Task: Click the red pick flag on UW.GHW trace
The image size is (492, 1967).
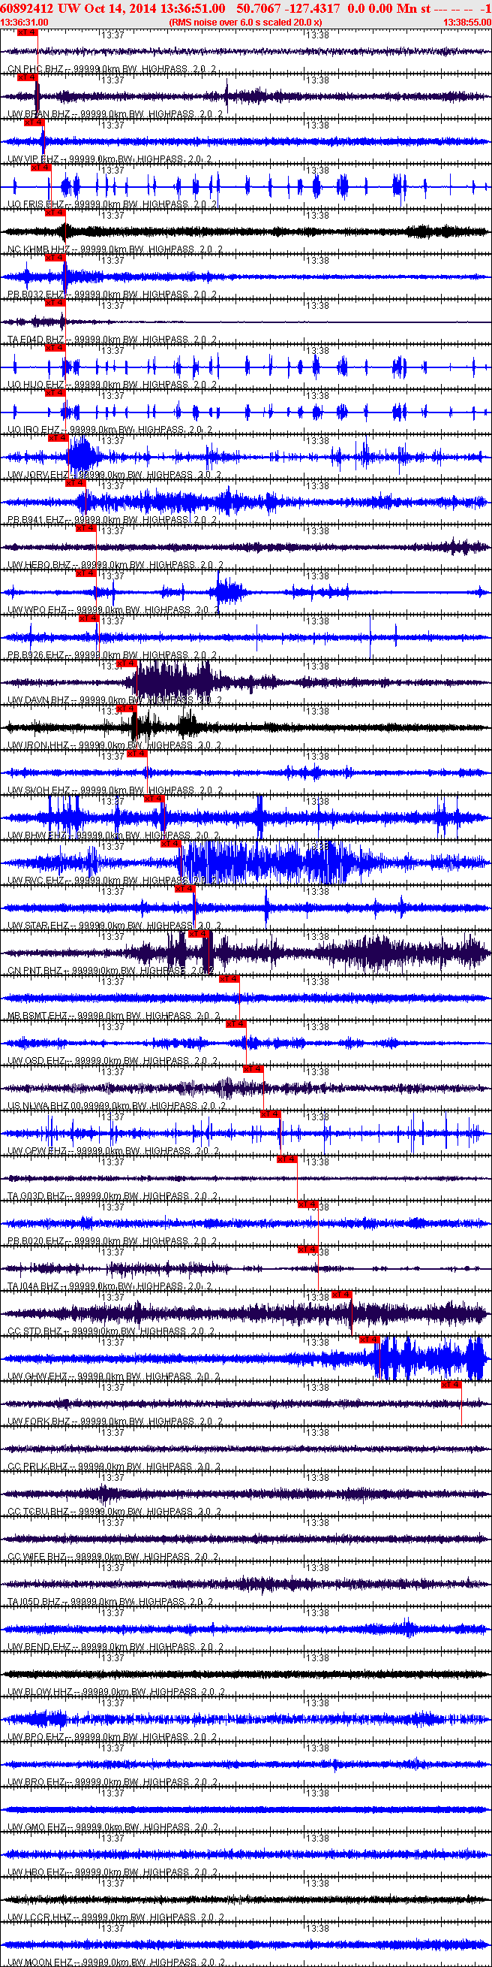Action: pyautogui.click(x=369, y=1339)
